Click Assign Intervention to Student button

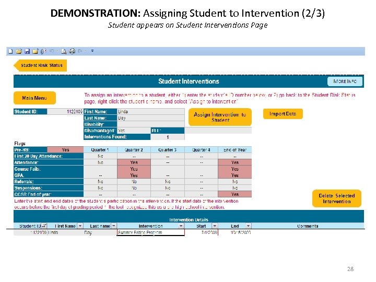220,117
